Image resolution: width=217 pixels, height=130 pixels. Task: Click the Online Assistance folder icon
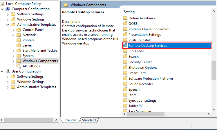pyautogui.click(x=125, y=18)
